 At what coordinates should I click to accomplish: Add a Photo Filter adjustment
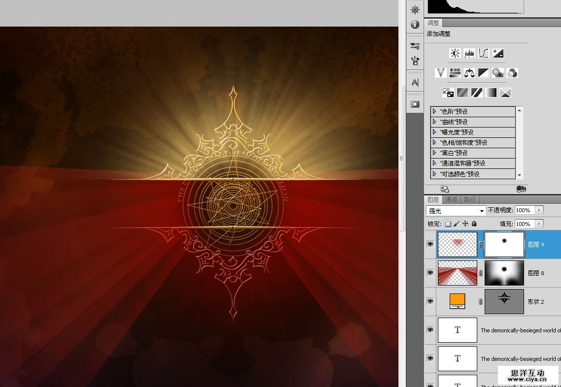(498, 73)
